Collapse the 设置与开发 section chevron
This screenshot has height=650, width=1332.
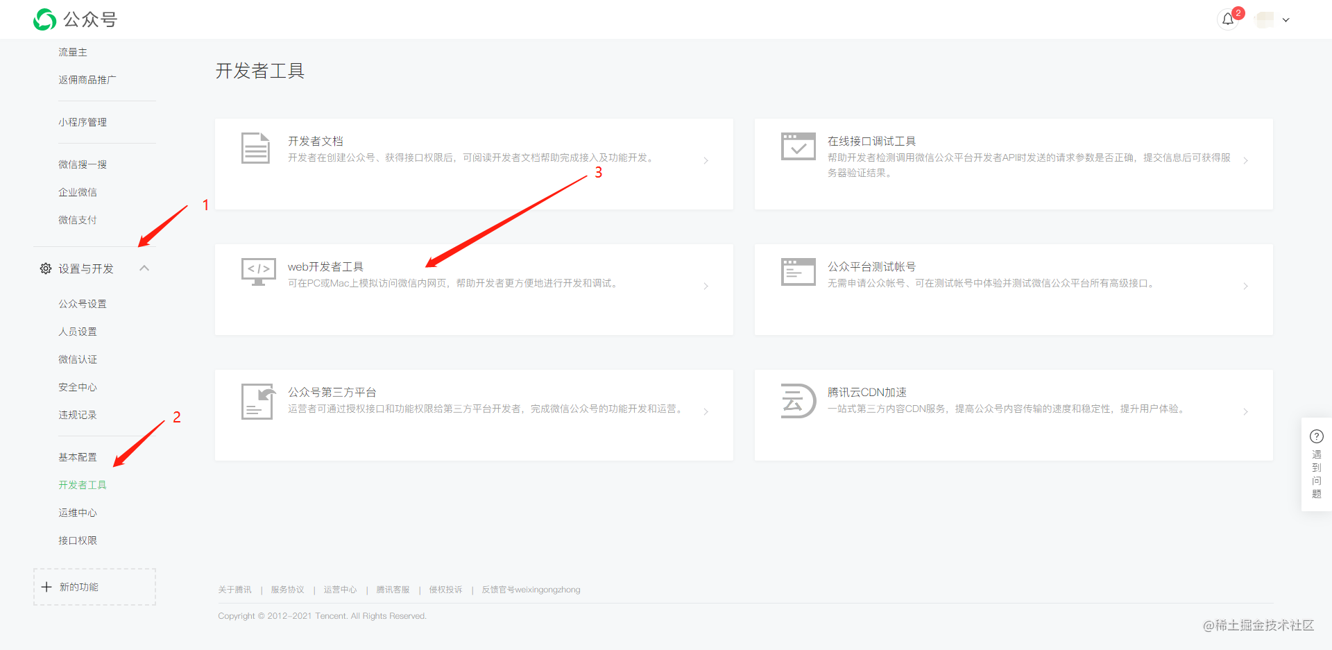[144, 268]
